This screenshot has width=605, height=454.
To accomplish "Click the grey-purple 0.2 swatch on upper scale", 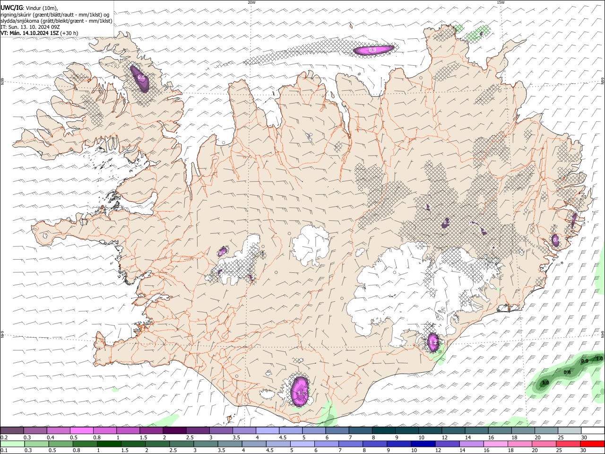I will [12, 430].
